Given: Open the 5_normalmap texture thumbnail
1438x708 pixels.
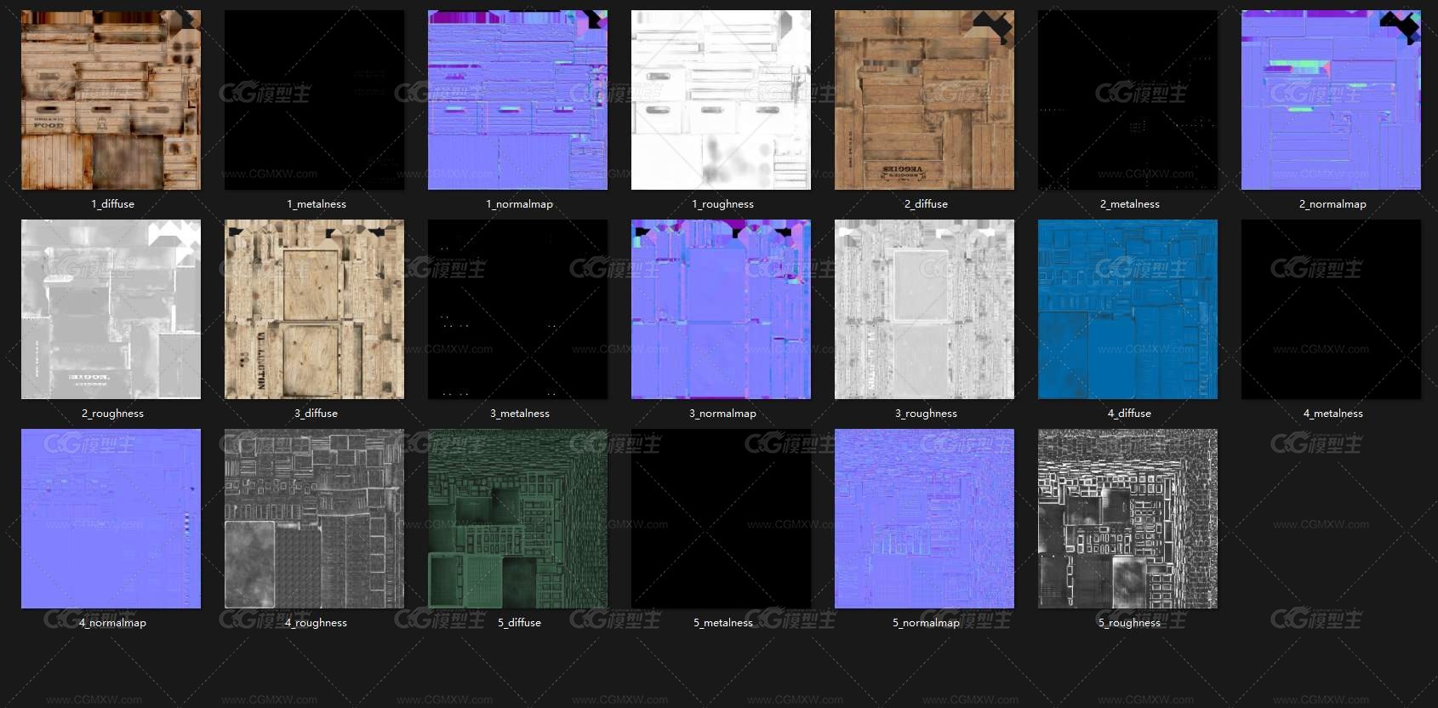Looking at the screenshot, I should (x=924, y=518).
